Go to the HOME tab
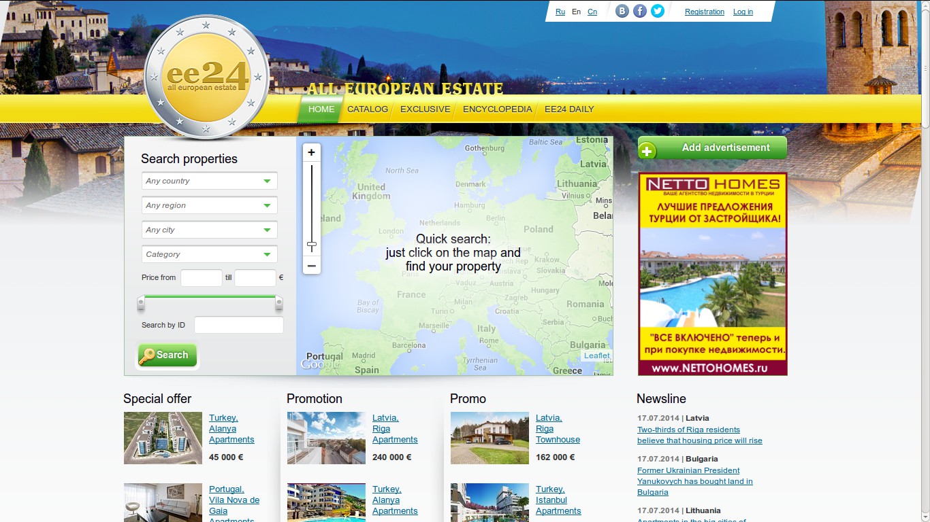The image size is (930, 522). 321,109
